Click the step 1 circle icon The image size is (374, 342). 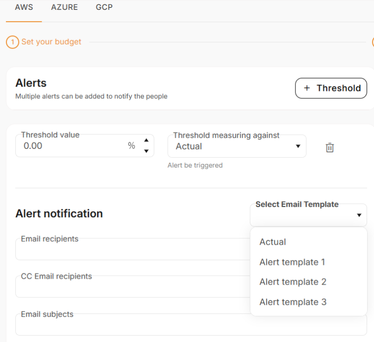click(12, 42)
